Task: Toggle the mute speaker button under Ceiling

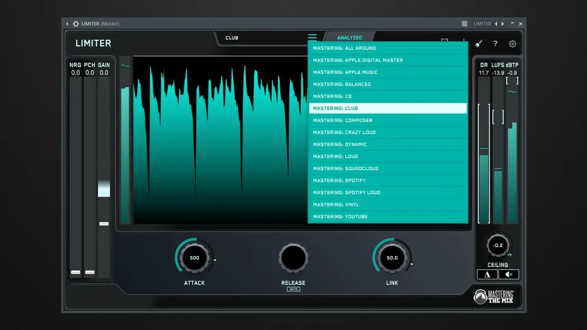Action: [x=509, y=275]
